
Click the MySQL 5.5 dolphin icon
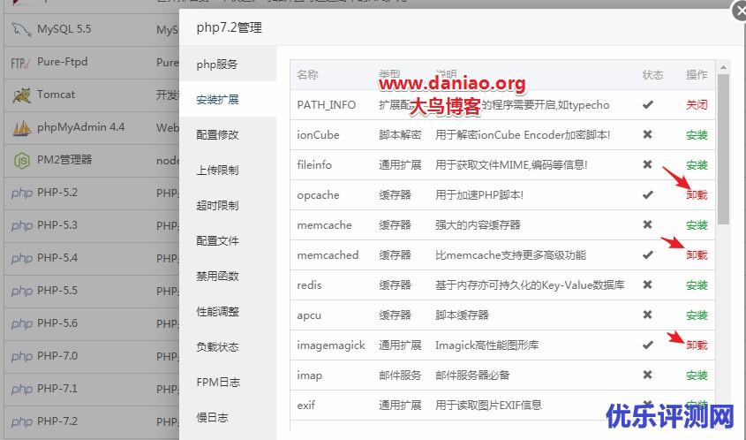(x=21, y=29)
